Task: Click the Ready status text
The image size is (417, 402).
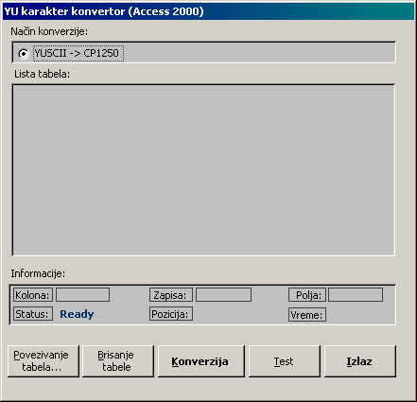Action: 77,314
